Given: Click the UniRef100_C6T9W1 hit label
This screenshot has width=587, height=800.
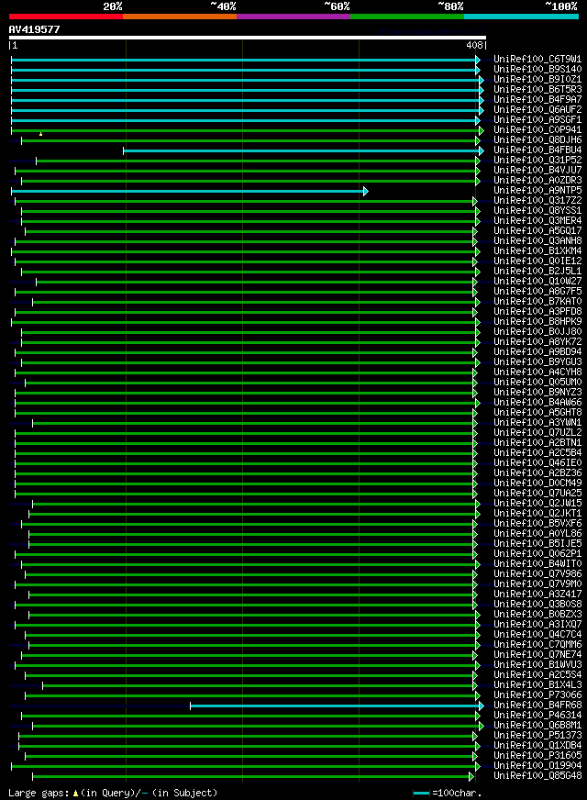Looking at the screenshot, I should point(537,60).
